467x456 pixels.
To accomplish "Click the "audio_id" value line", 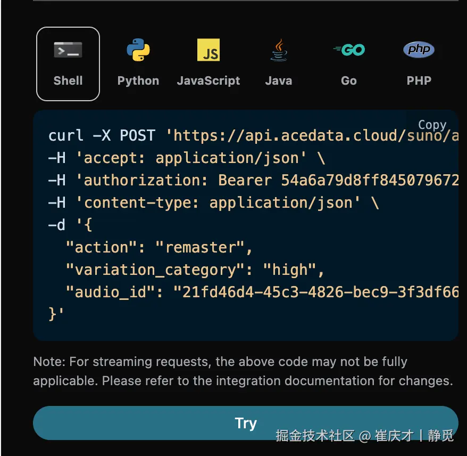I will (262, 292).
